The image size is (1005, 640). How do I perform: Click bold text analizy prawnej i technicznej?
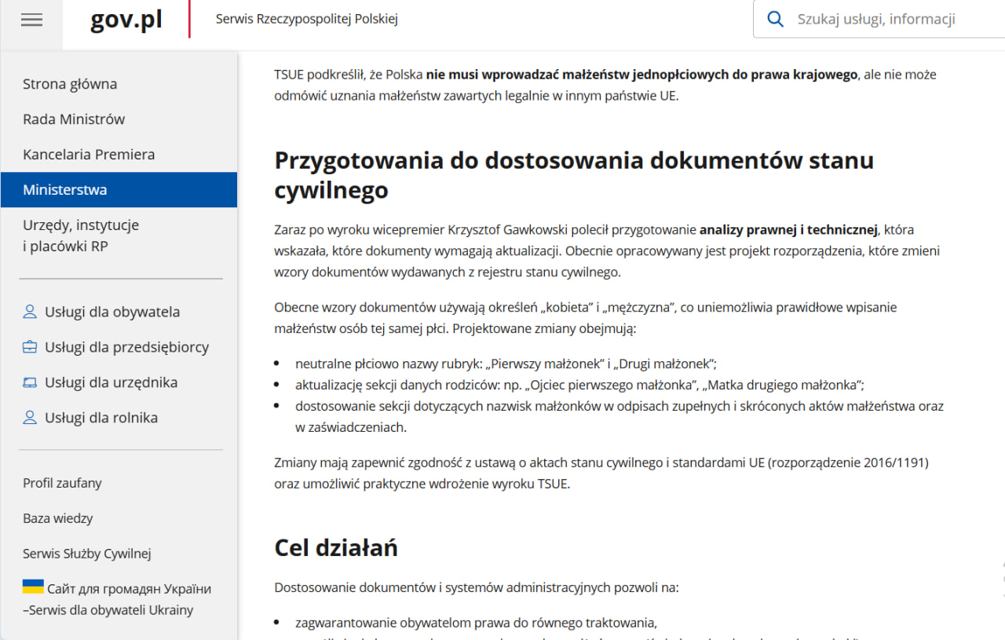[788, 230]
